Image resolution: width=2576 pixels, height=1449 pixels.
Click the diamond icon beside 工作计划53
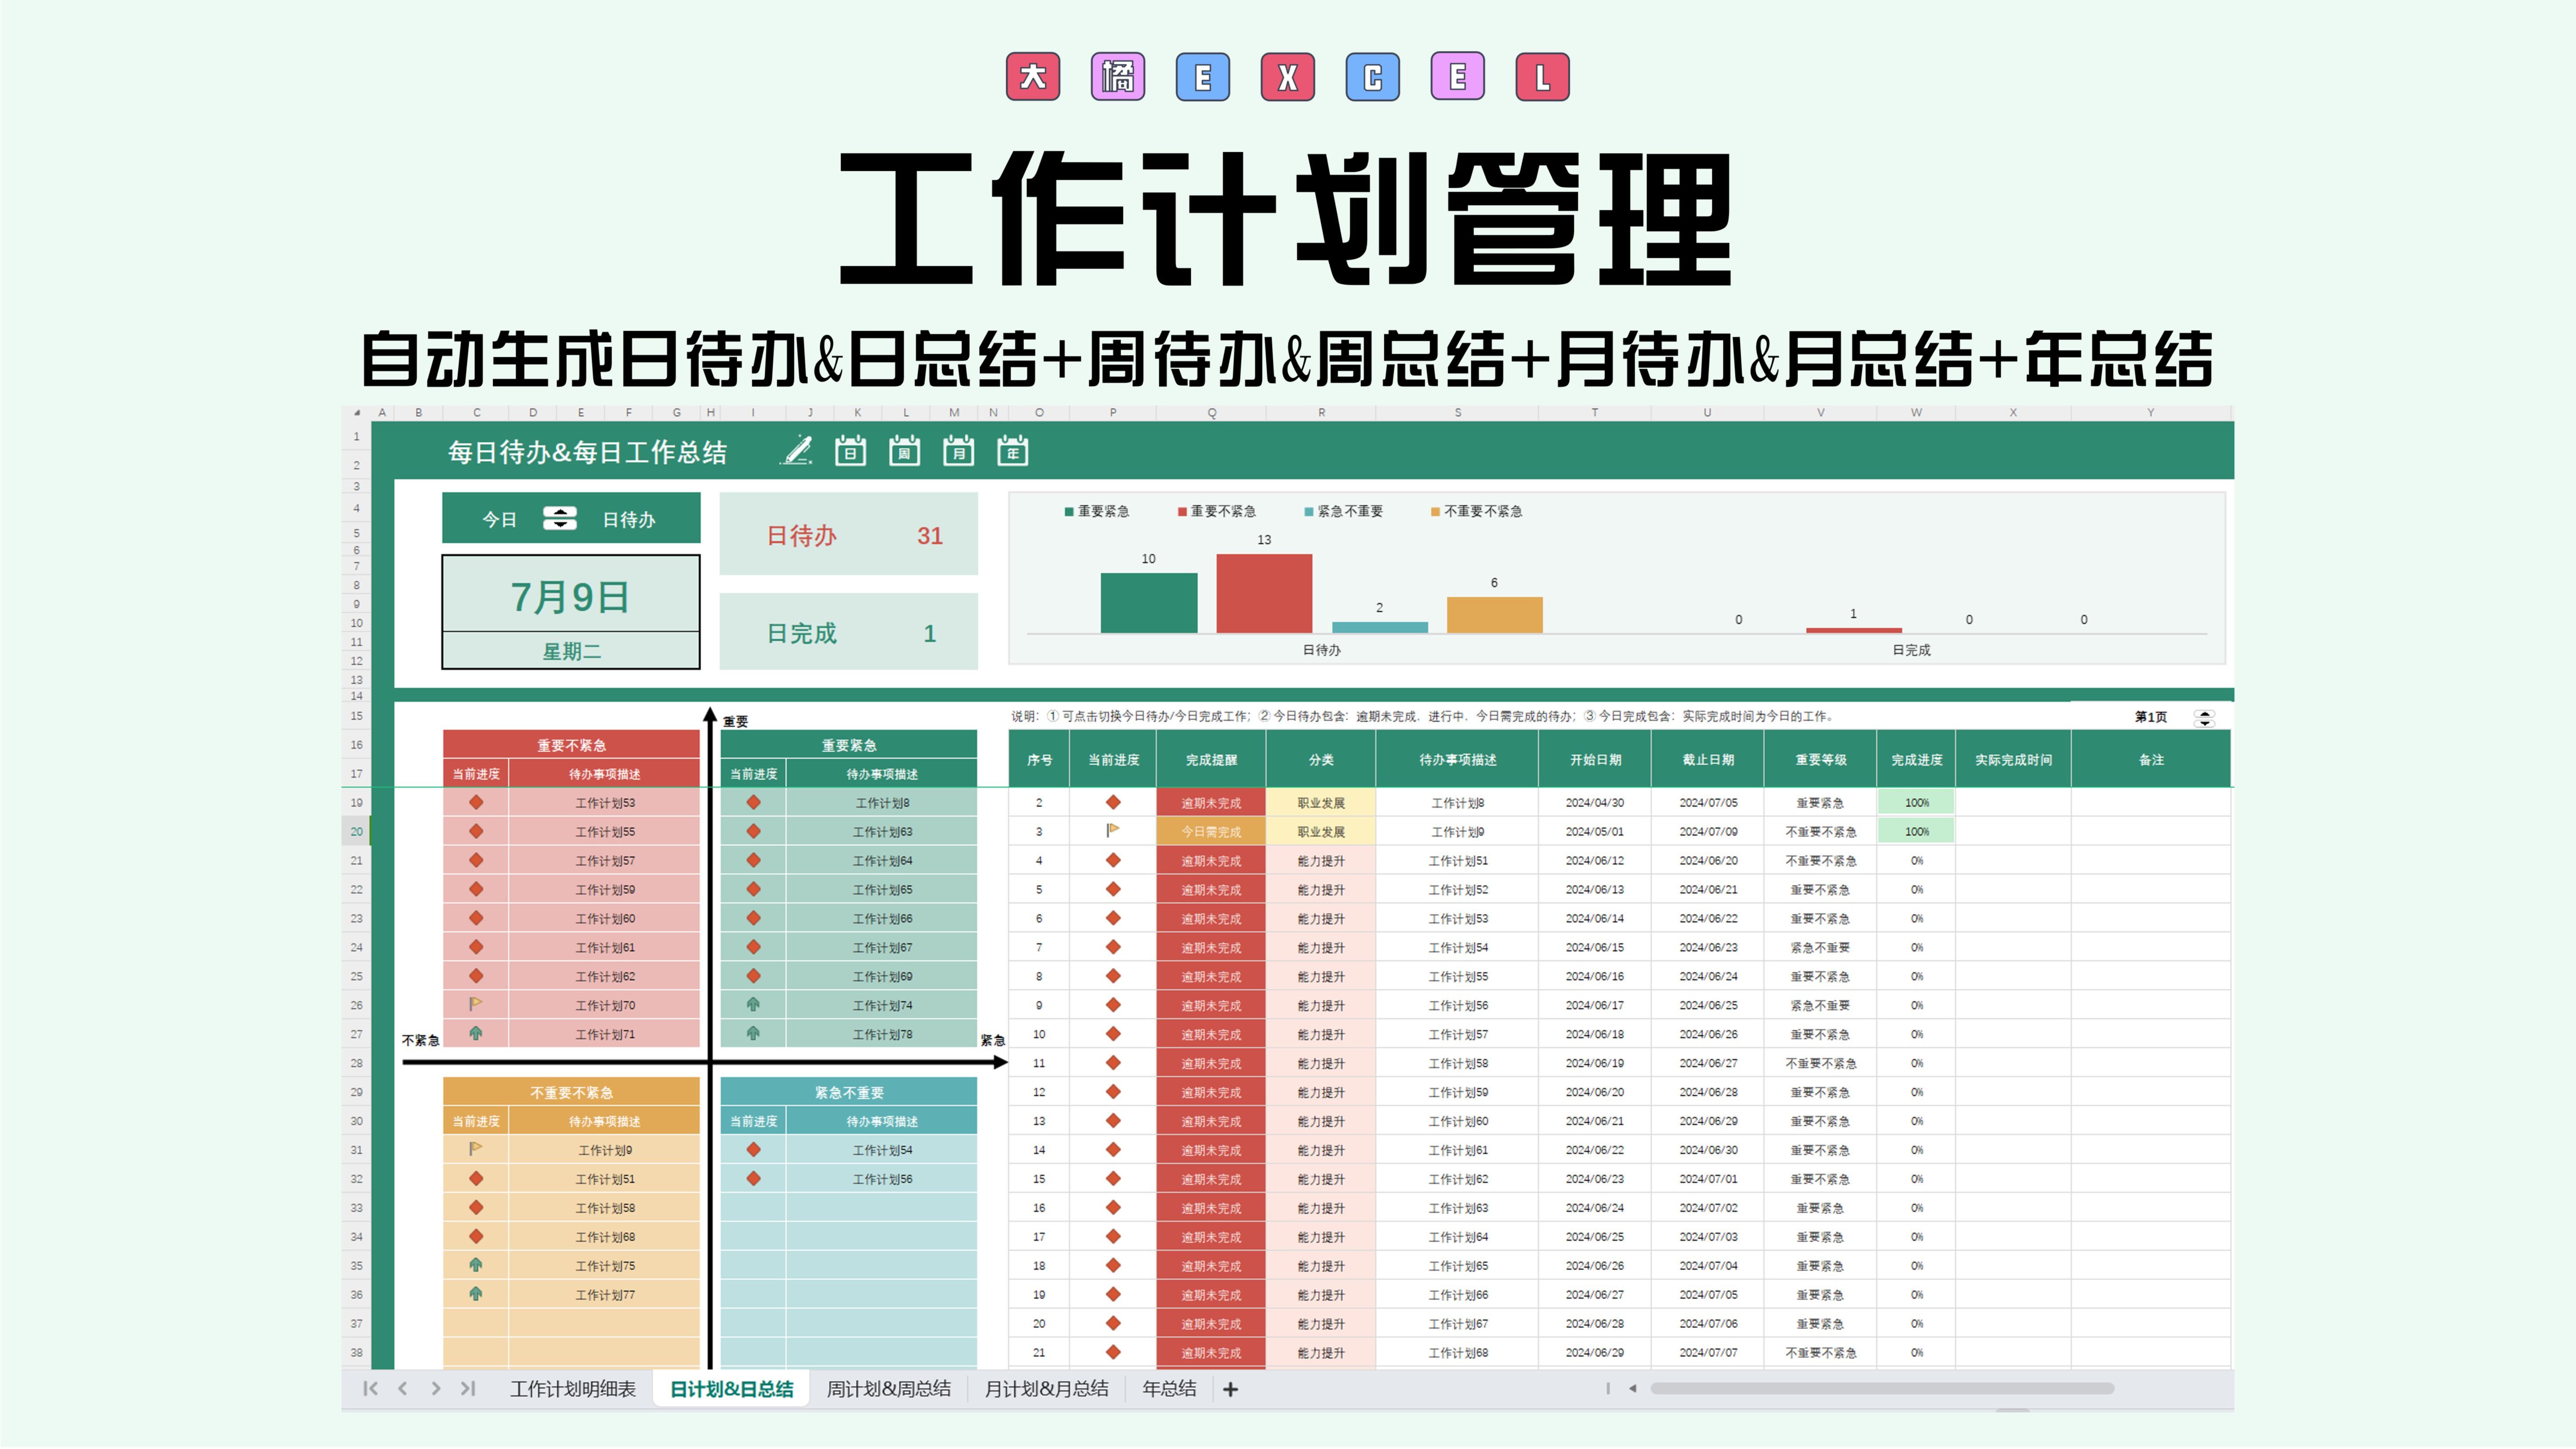tap(476, 802)
